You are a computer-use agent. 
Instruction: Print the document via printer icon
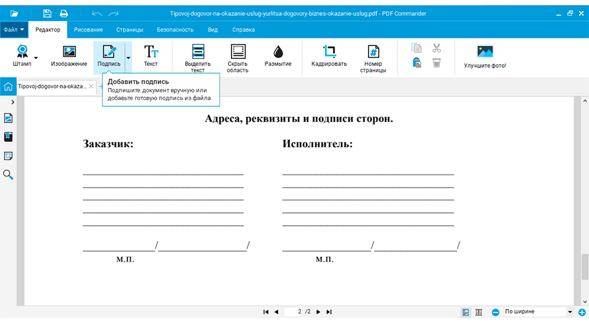[64, 14]
